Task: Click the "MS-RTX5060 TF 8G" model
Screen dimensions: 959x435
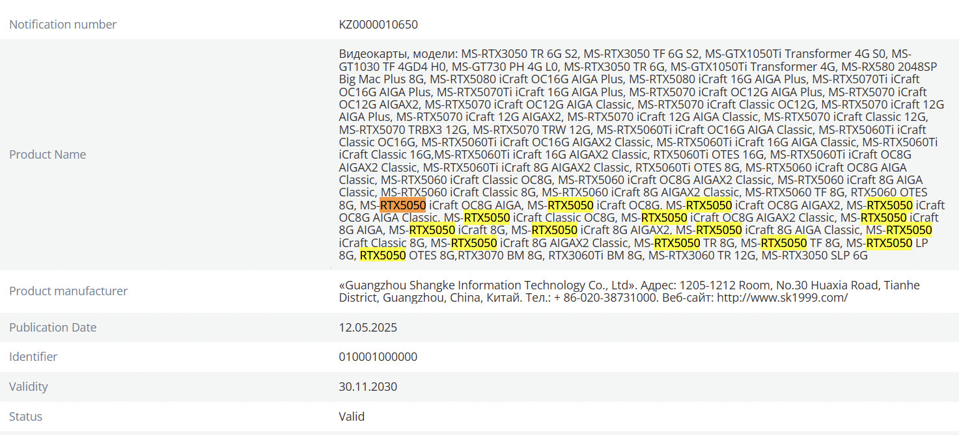Action: tap(794, 192)
